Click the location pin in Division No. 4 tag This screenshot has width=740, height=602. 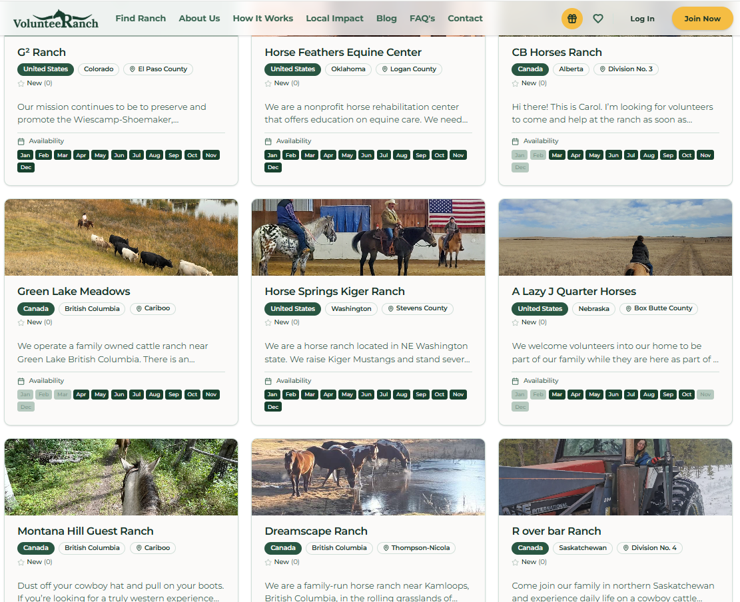click(626, 548)
